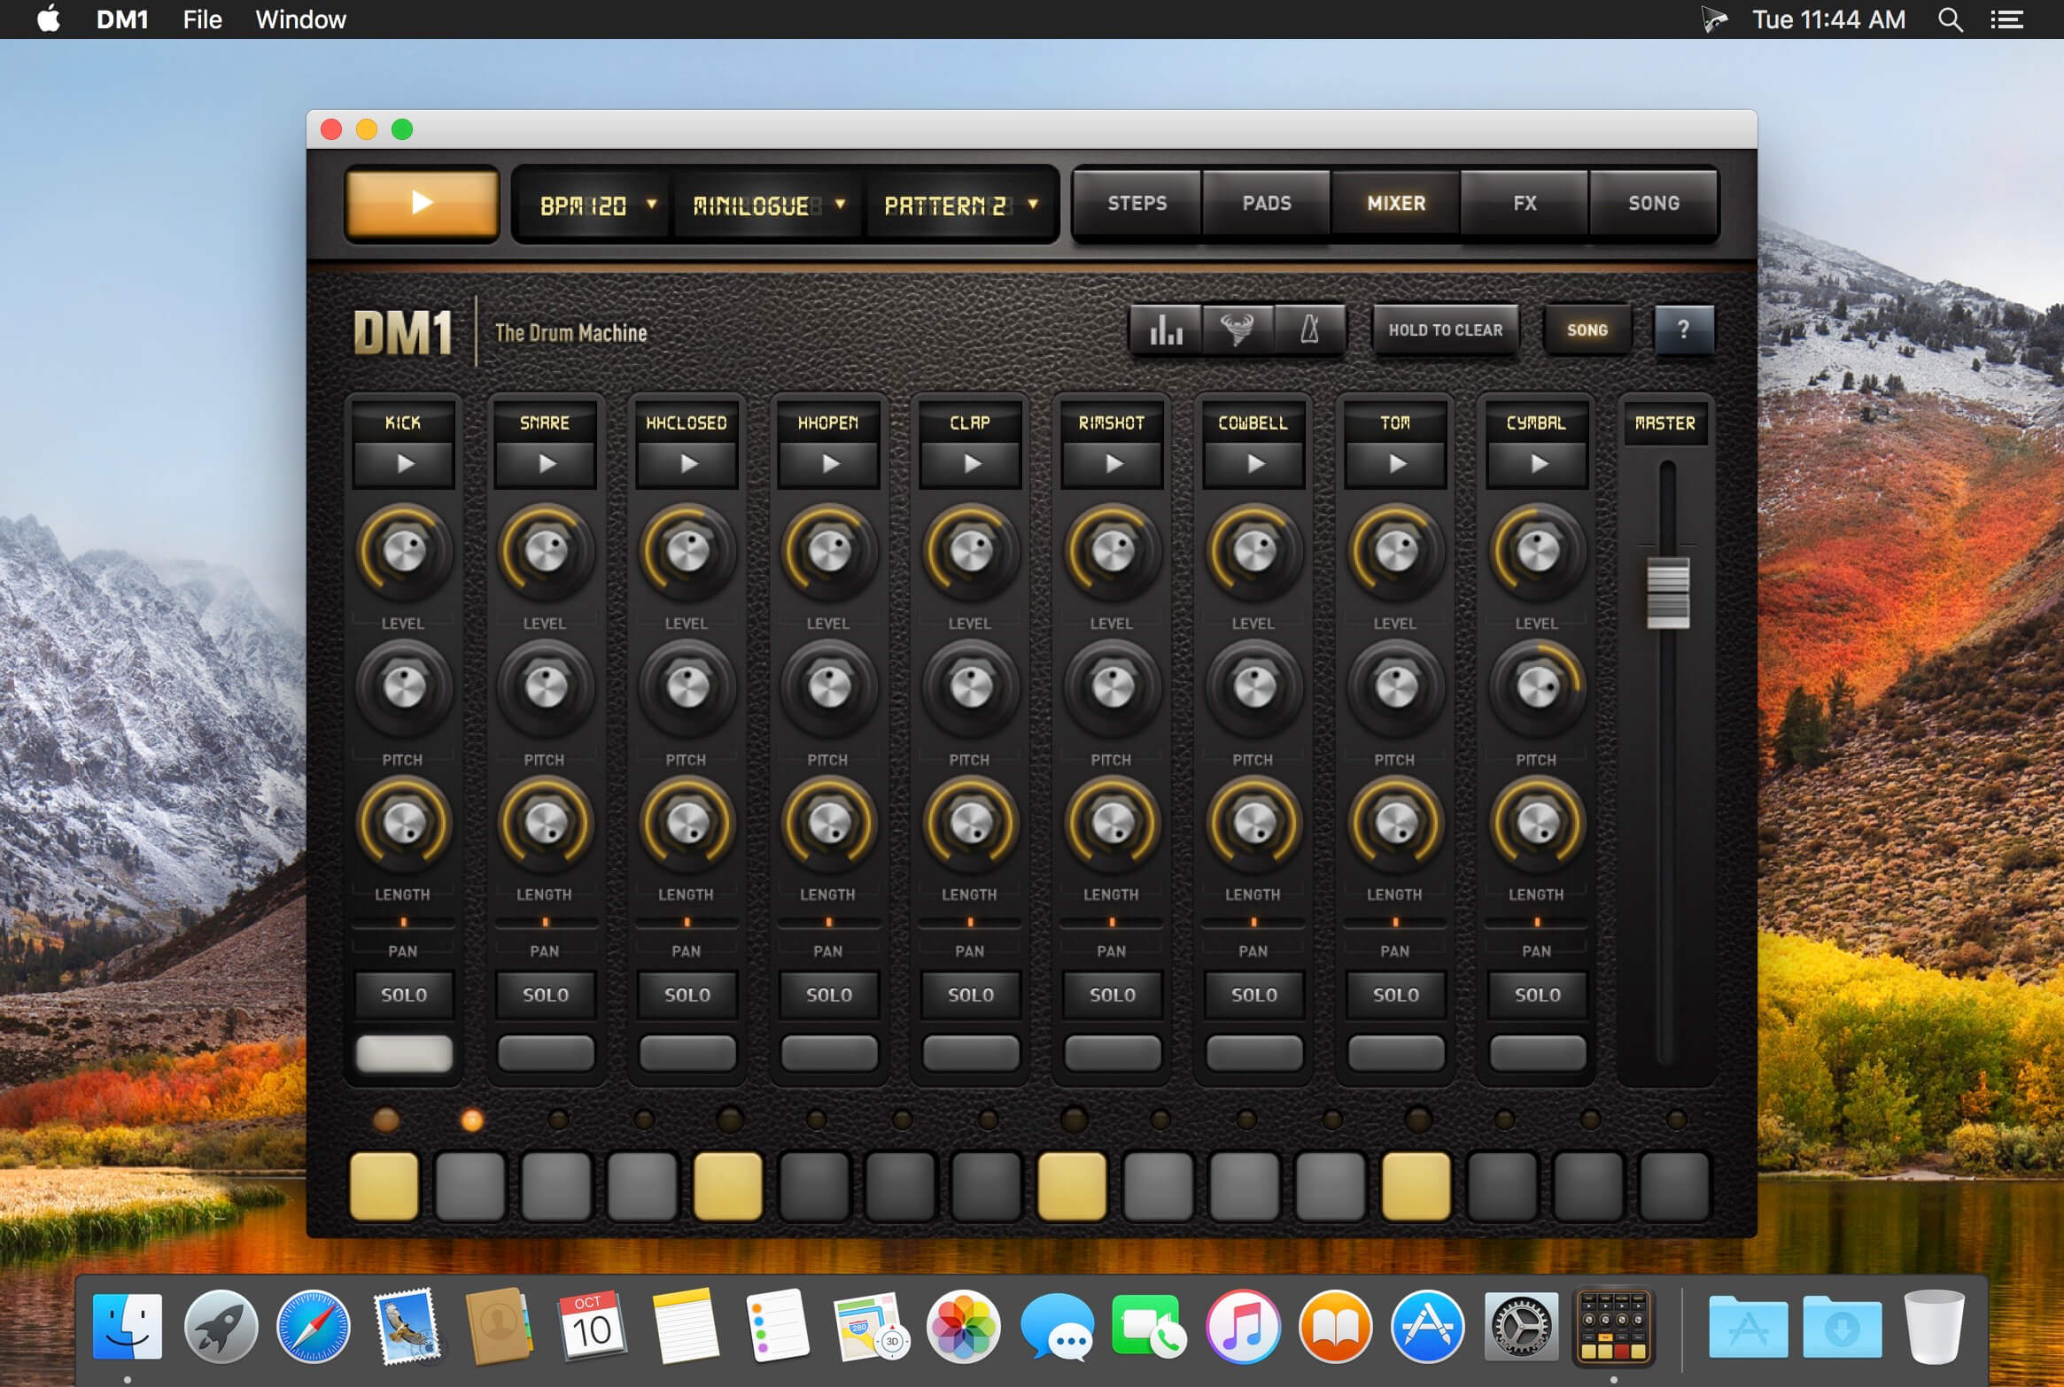Open the PATTERN 2 dropdown
2064x1387 pixels.
tap(960, 205)
